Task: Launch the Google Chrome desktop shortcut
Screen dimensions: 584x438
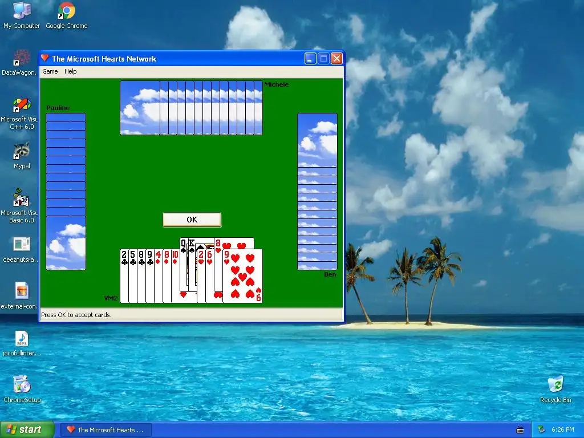Action: [67, 15]
